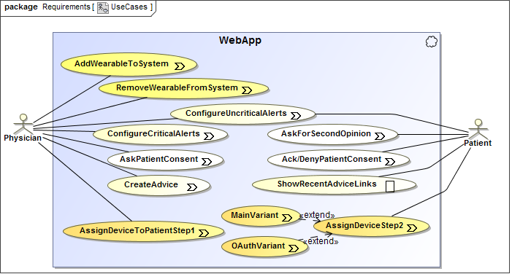This screenshot has width=512, height=274.
Task: Select the ConfigureUncriticalAlerts use case label
Action: pos(236,113)
